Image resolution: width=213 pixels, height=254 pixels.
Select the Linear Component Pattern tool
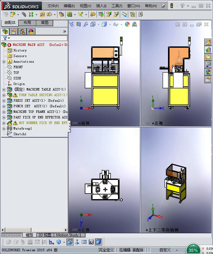pos(31,14)
